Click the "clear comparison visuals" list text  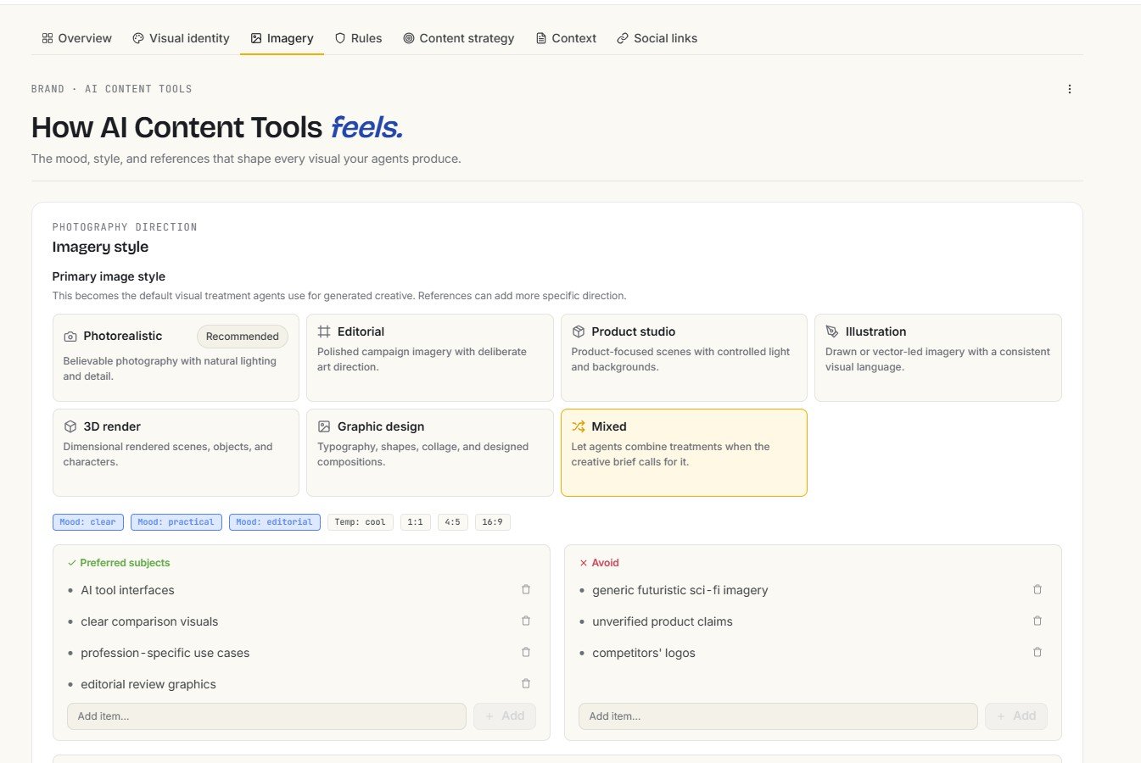pyautogui.click(x=149, y=621)
